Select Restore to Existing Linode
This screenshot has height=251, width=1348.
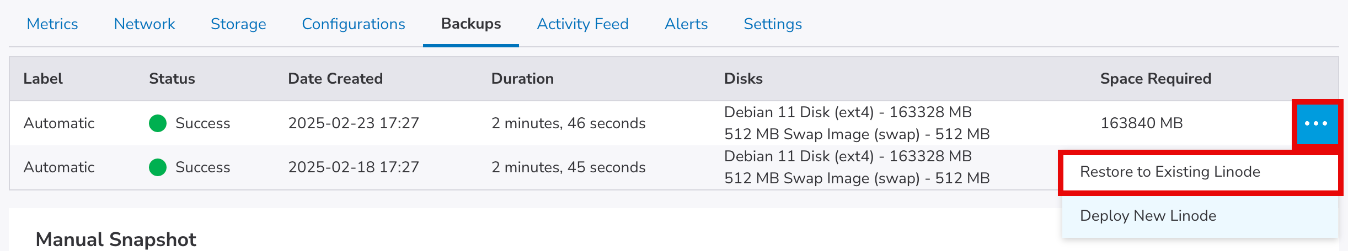(1169, 172)
